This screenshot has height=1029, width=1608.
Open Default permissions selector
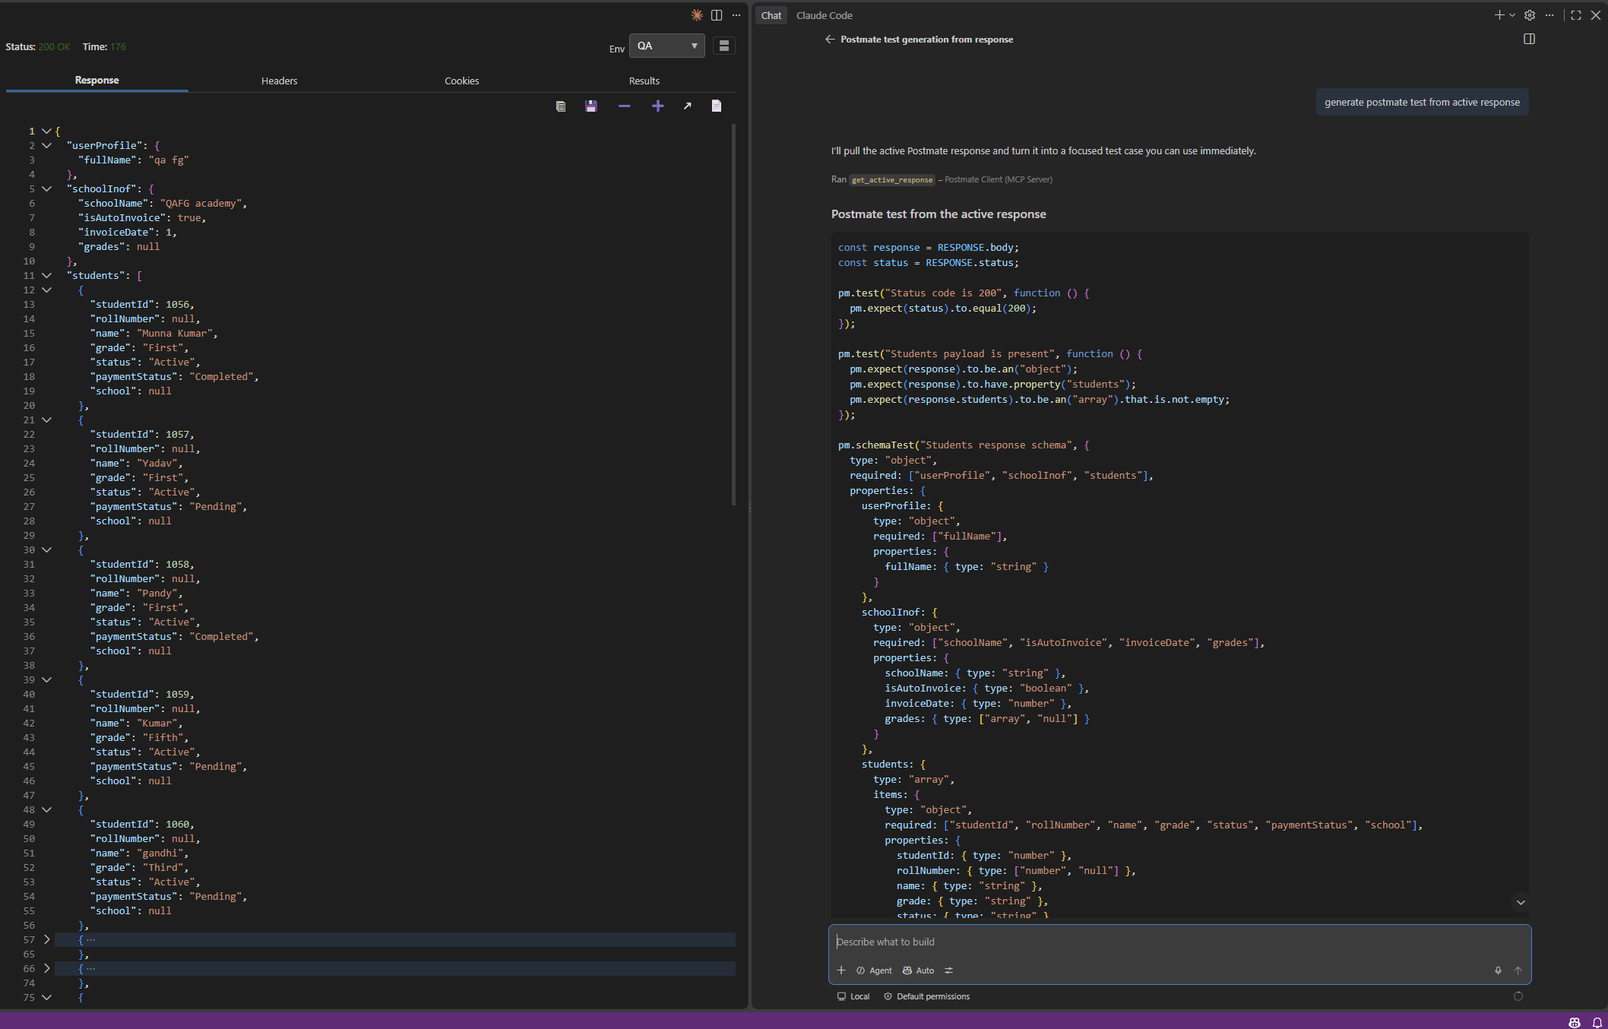pyautogui.click(x=926, y=996)
